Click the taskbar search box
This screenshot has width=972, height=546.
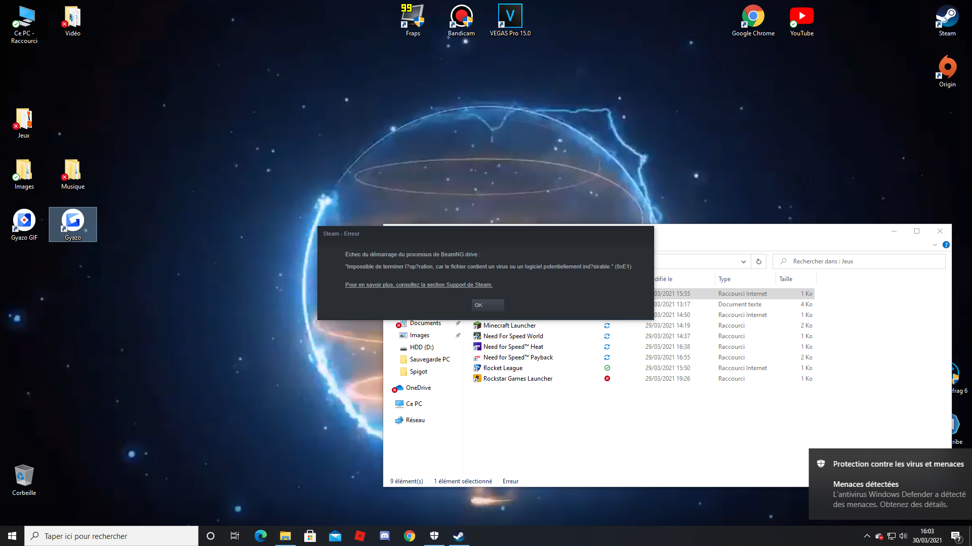(x=111, y=536)
